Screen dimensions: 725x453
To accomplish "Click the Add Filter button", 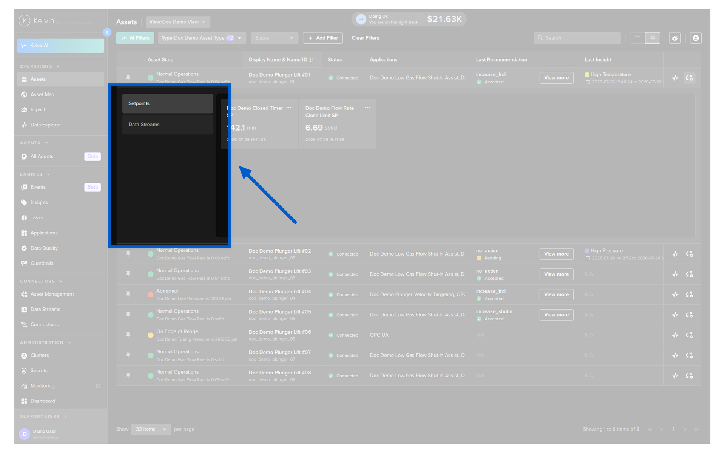I will (322, 38).
